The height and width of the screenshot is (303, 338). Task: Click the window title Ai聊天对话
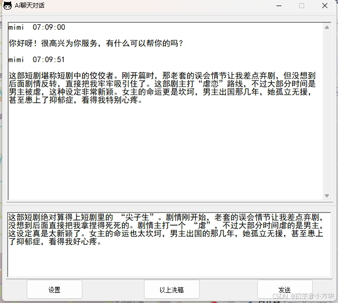pyautogui.click(x=29, y=6)
